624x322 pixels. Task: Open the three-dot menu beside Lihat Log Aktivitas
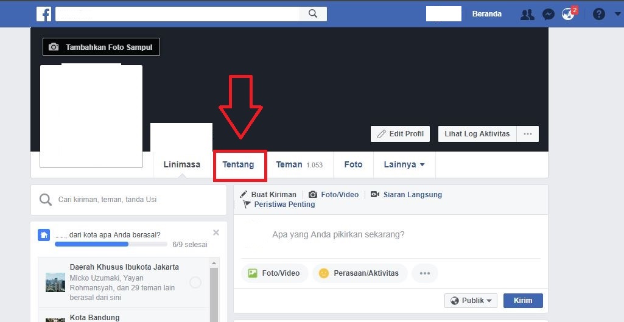point(528,134)
